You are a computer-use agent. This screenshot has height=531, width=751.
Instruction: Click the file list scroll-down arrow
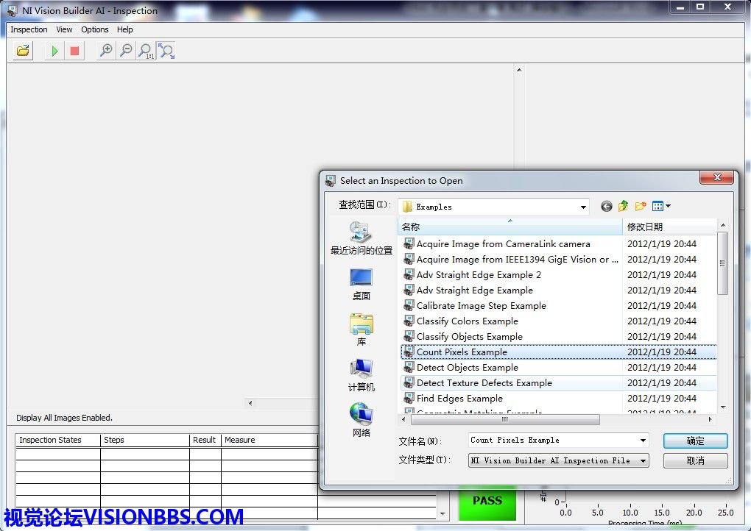pos(723,407)
